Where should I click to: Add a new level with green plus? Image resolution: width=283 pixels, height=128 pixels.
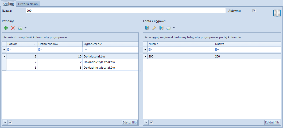coord(6,28)
